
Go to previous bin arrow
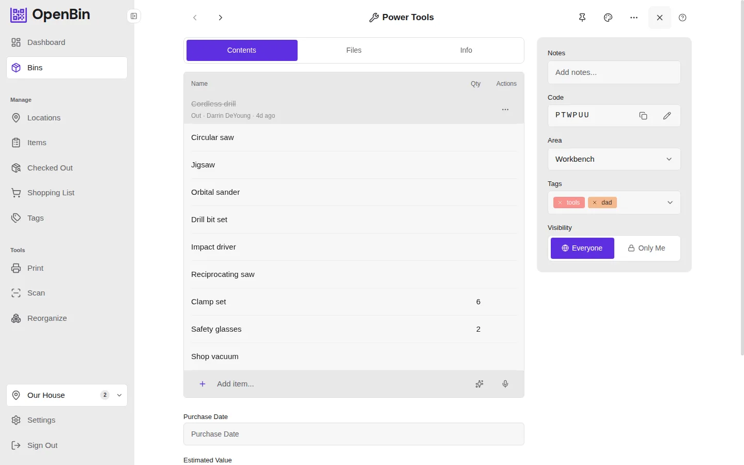(195, 18)
